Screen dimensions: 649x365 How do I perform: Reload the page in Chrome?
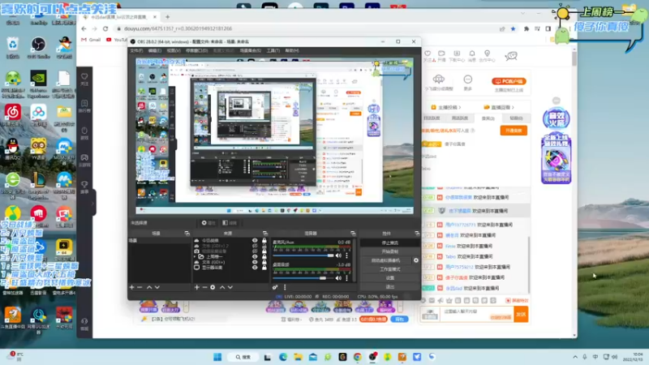pyautogui.click(x=105, y=28)
